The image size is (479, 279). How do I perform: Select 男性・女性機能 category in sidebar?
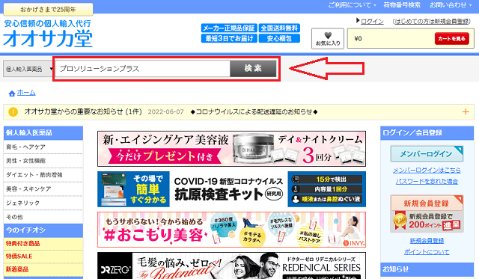tap(43, 161)
